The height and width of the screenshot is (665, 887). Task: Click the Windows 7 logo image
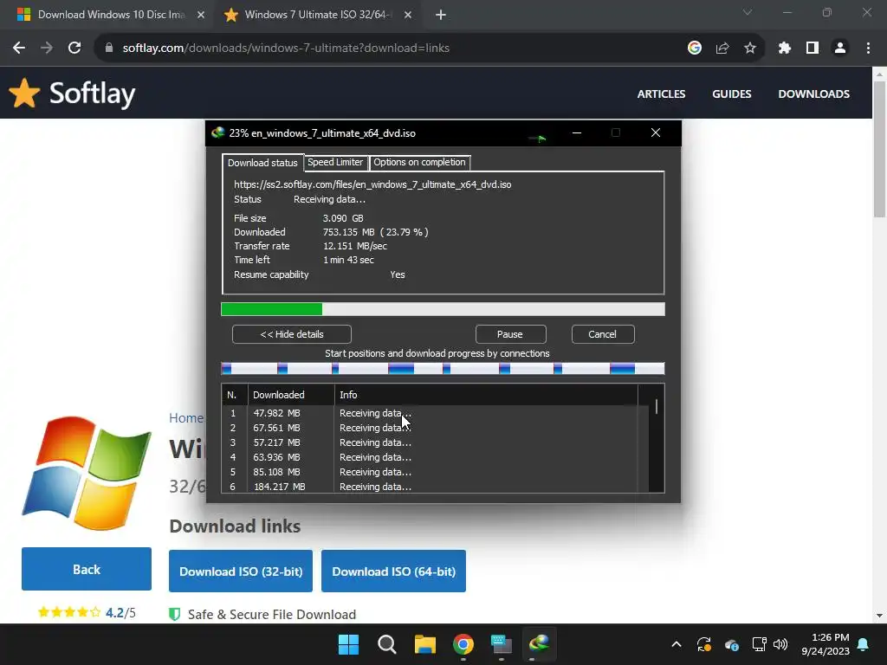tap(87, 474)
